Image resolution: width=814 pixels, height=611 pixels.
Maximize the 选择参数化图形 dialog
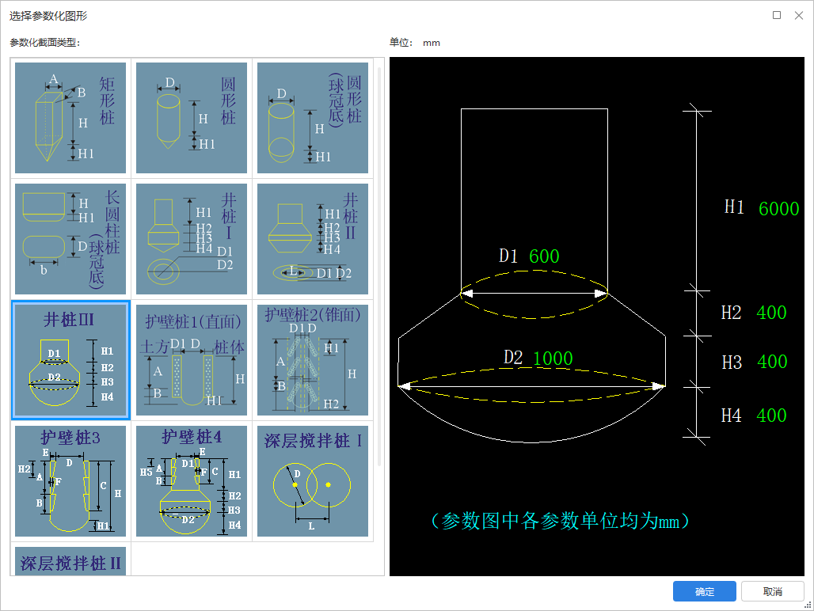click(777, 16)
